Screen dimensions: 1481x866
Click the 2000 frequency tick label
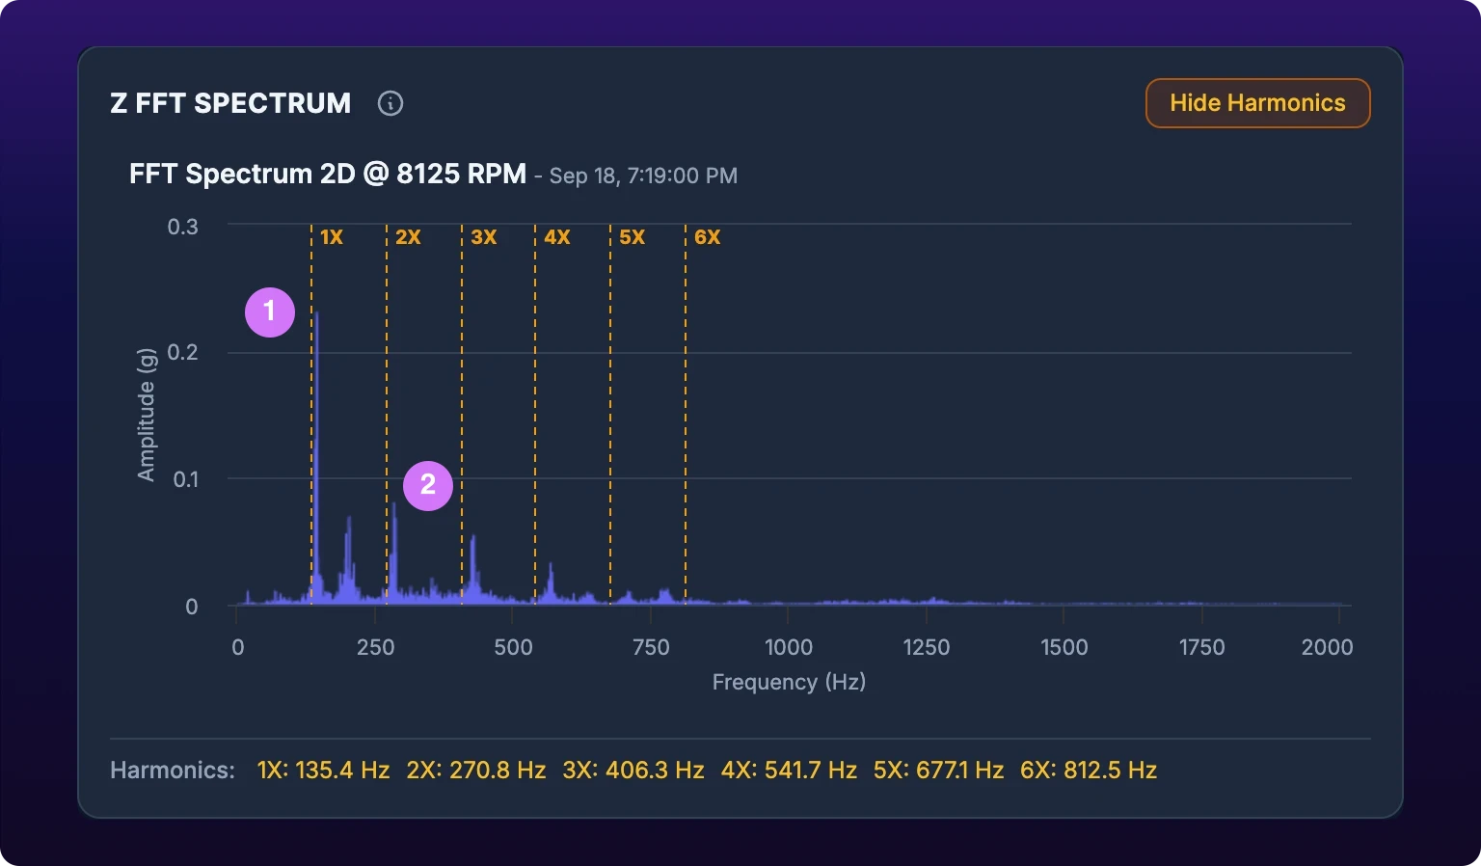(1328, 647)
